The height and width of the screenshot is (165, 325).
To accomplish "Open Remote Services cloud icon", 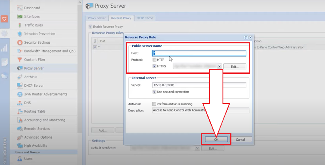I will coord(20,129).
